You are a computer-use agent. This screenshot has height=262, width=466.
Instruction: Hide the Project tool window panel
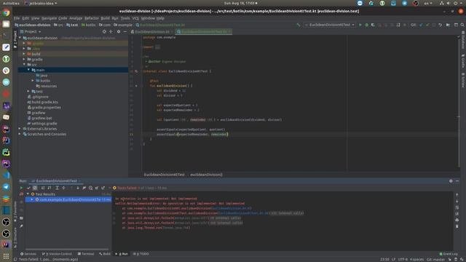click(x=125, y=31)
